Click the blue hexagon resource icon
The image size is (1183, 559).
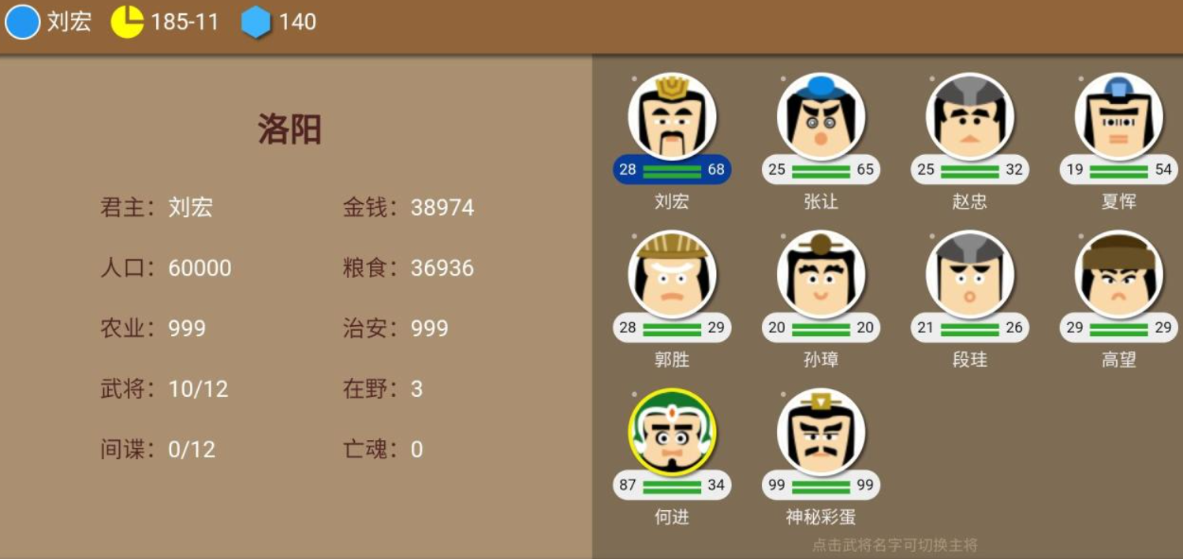pos(256,21)
